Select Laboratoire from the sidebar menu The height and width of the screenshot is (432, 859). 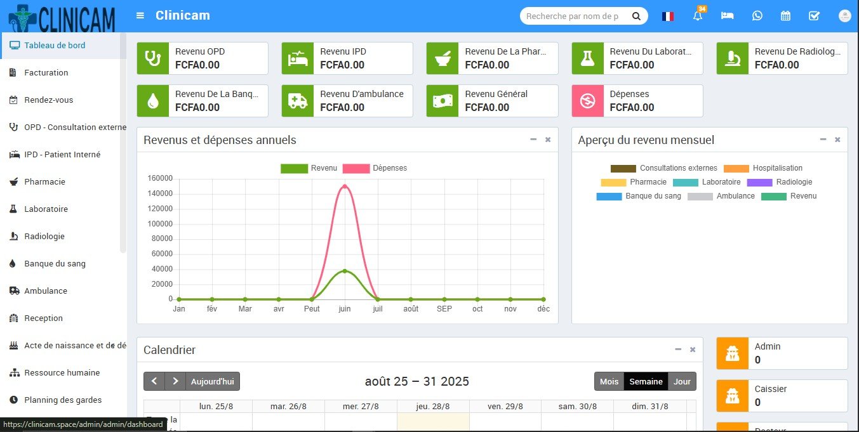coord(46,209)
